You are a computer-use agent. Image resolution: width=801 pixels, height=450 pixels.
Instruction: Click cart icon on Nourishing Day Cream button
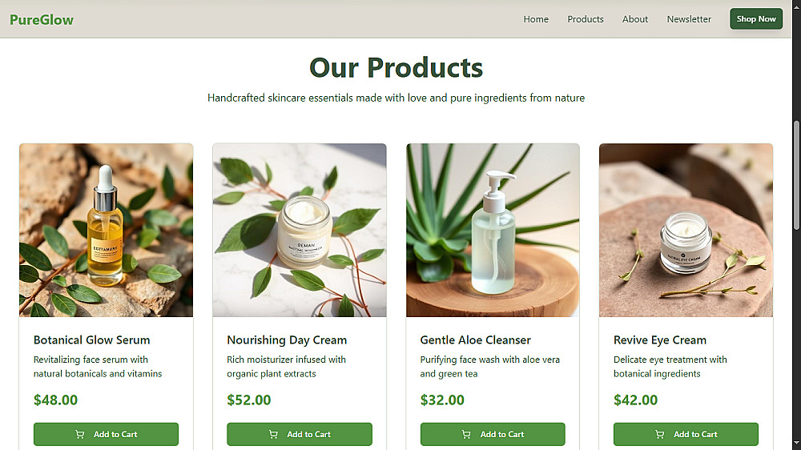pos(273,434)
